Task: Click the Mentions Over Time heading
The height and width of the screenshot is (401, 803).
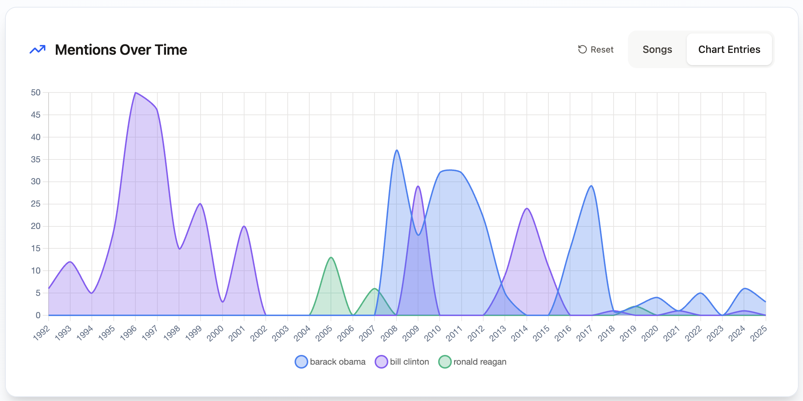Action: pyautogui.click(x=121, y=50)
